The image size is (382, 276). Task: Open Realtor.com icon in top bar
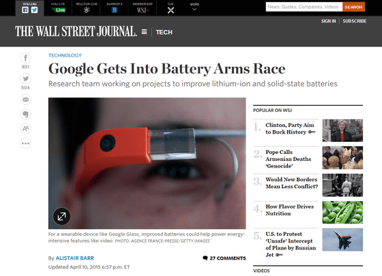[x=87, y=10]
